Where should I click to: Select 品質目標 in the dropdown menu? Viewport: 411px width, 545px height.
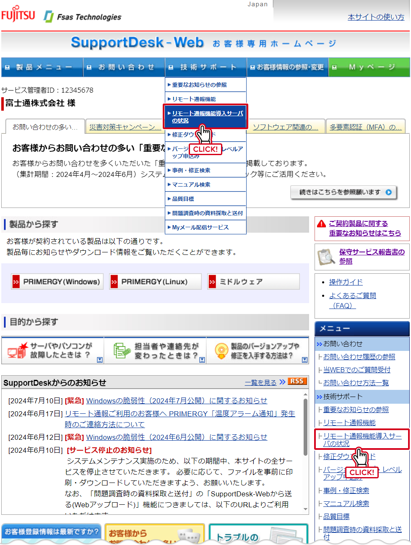tap(205, 199)
